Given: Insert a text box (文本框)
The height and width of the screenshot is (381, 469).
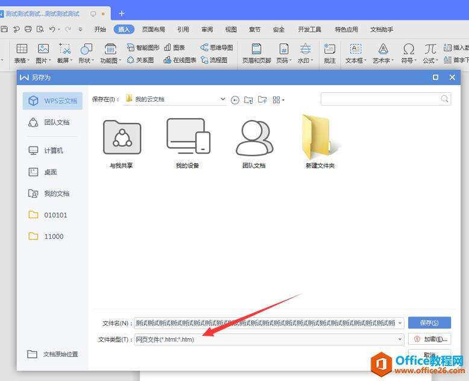Looking at the screenshot, I should click(356, 53).
